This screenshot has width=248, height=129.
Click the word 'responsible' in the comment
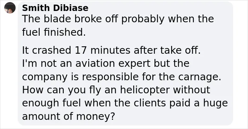tap(110, 77)
